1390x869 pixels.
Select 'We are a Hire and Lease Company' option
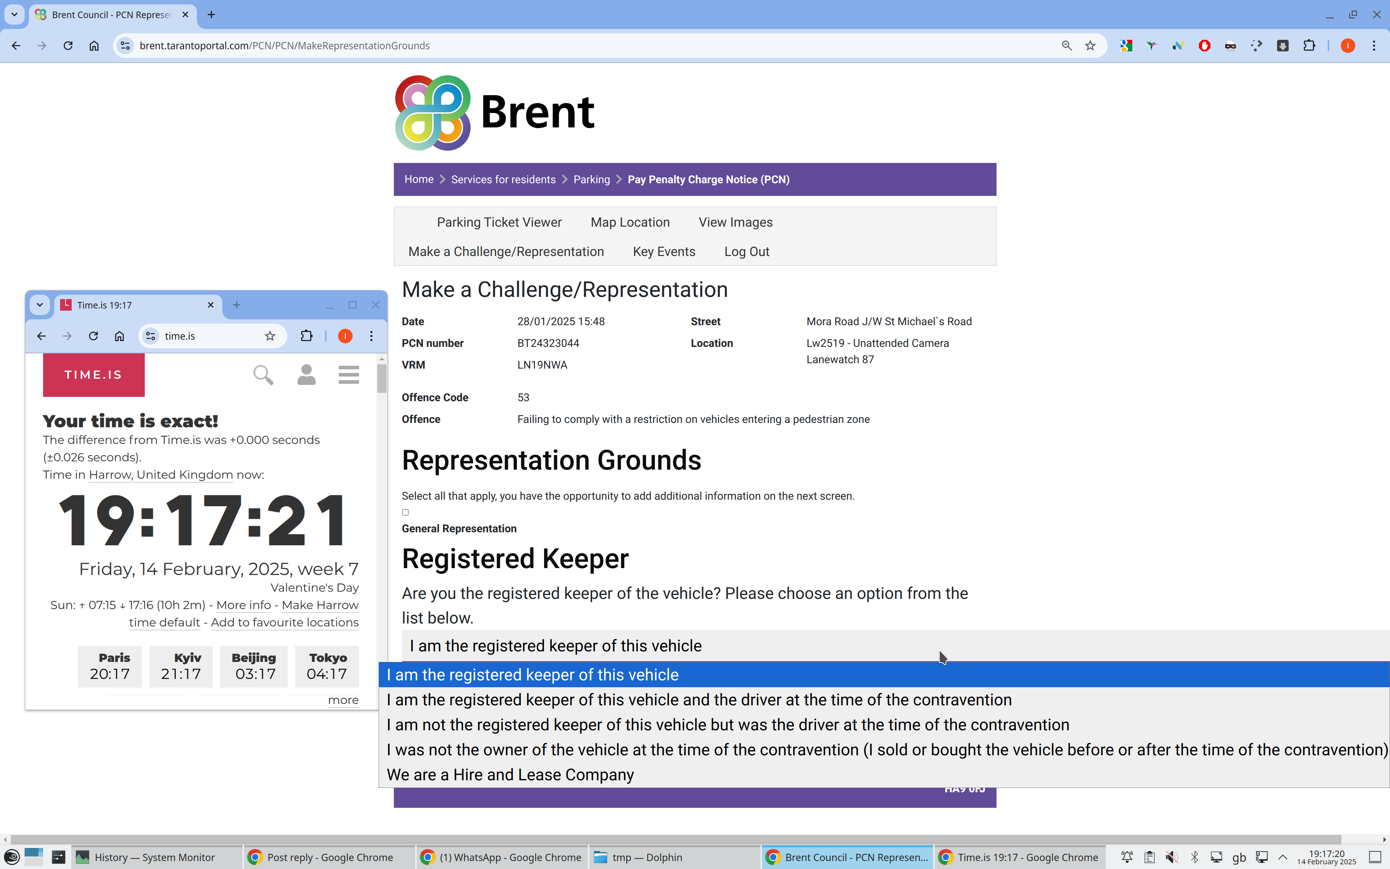510,775
